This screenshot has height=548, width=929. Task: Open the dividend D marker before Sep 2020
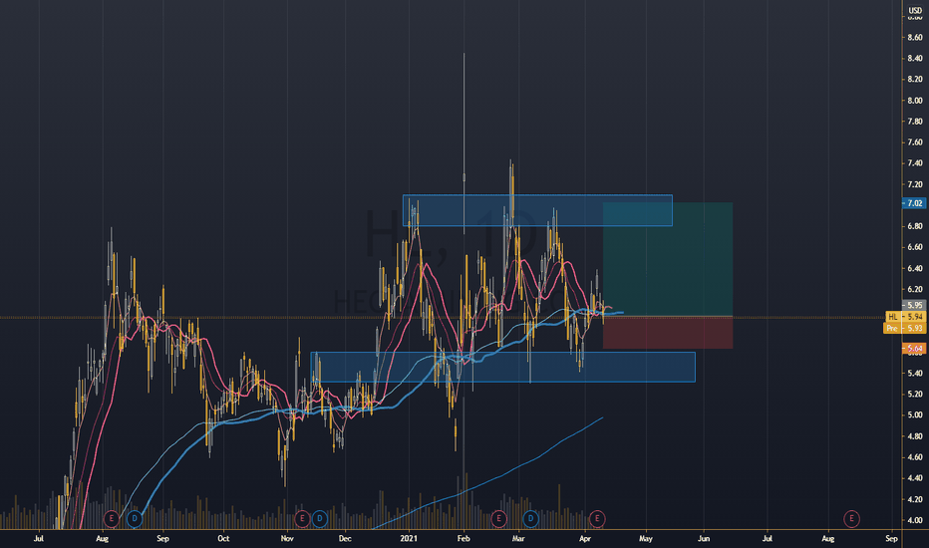[135, 519]
